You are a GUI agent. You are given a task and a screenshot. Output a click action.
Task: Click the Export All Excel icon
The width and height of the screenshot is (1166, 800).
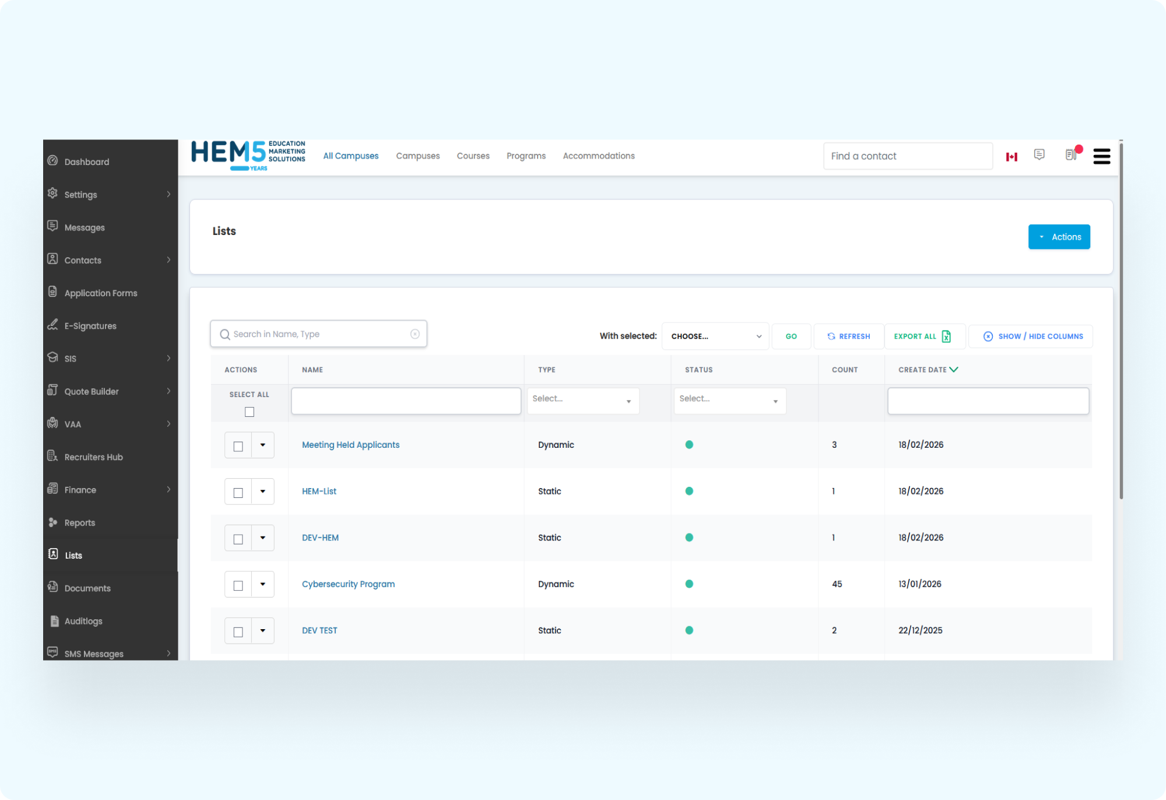coord(946,336)
